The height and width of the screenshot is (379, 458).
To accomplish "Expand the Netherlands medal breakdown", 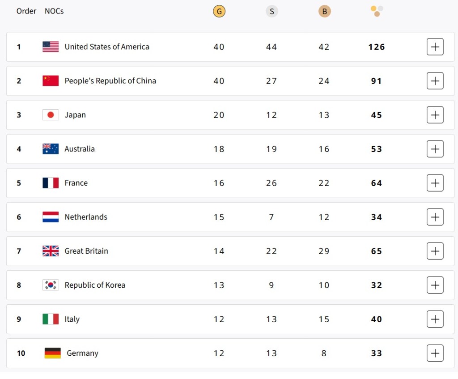I will click(435, 217).
